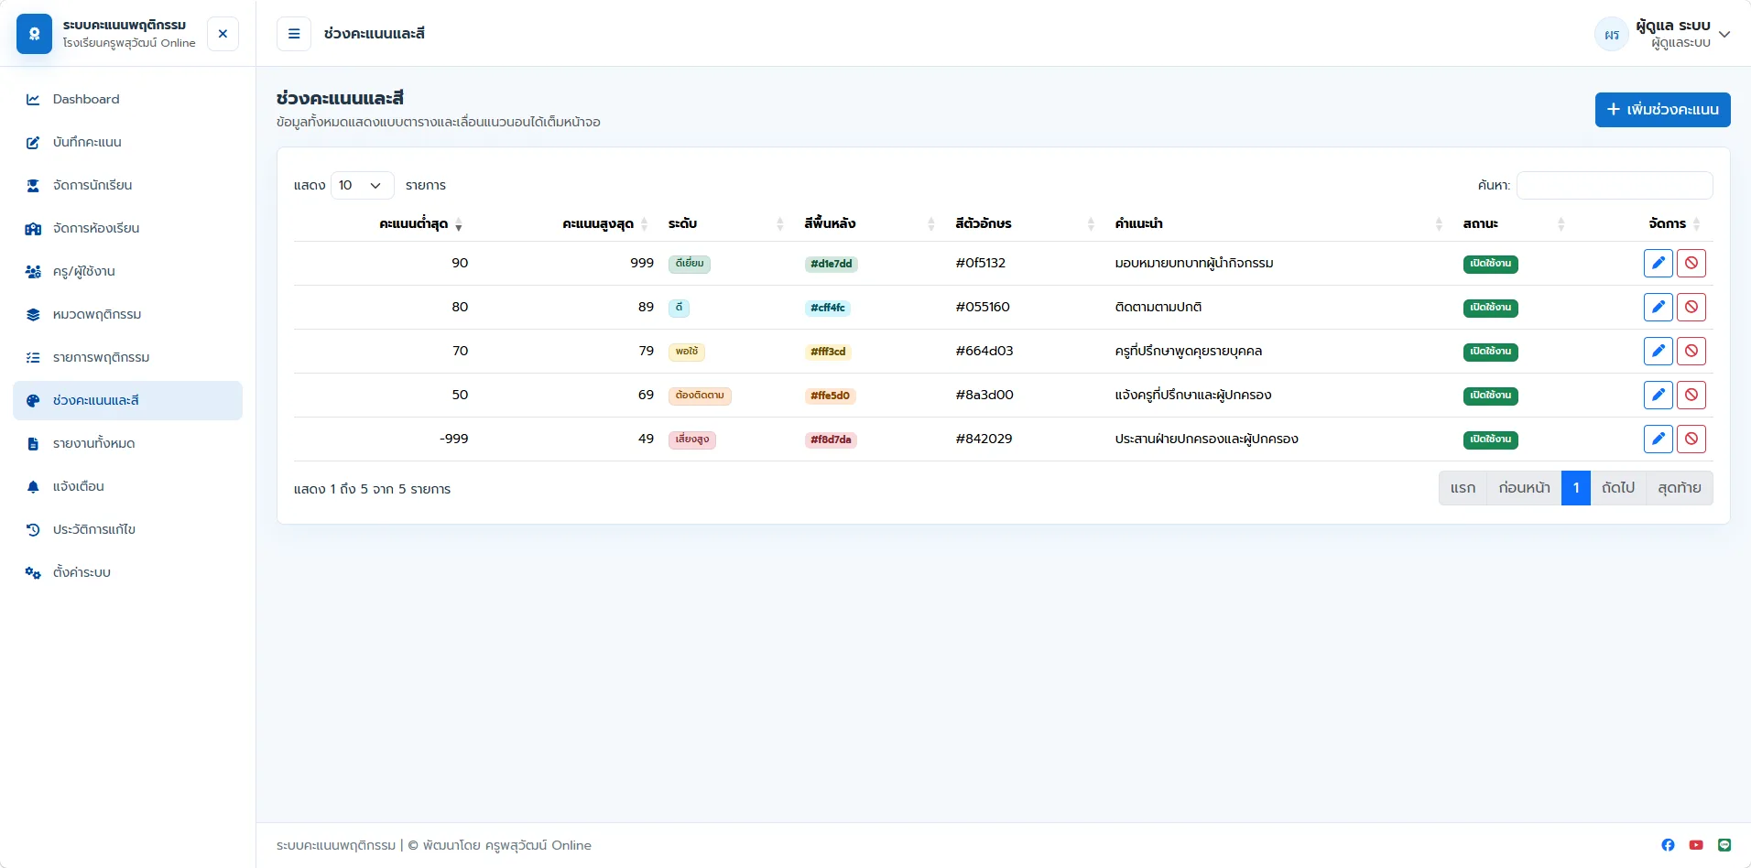Toggle sort order on ระดับ column header

[x=725, y=223]
